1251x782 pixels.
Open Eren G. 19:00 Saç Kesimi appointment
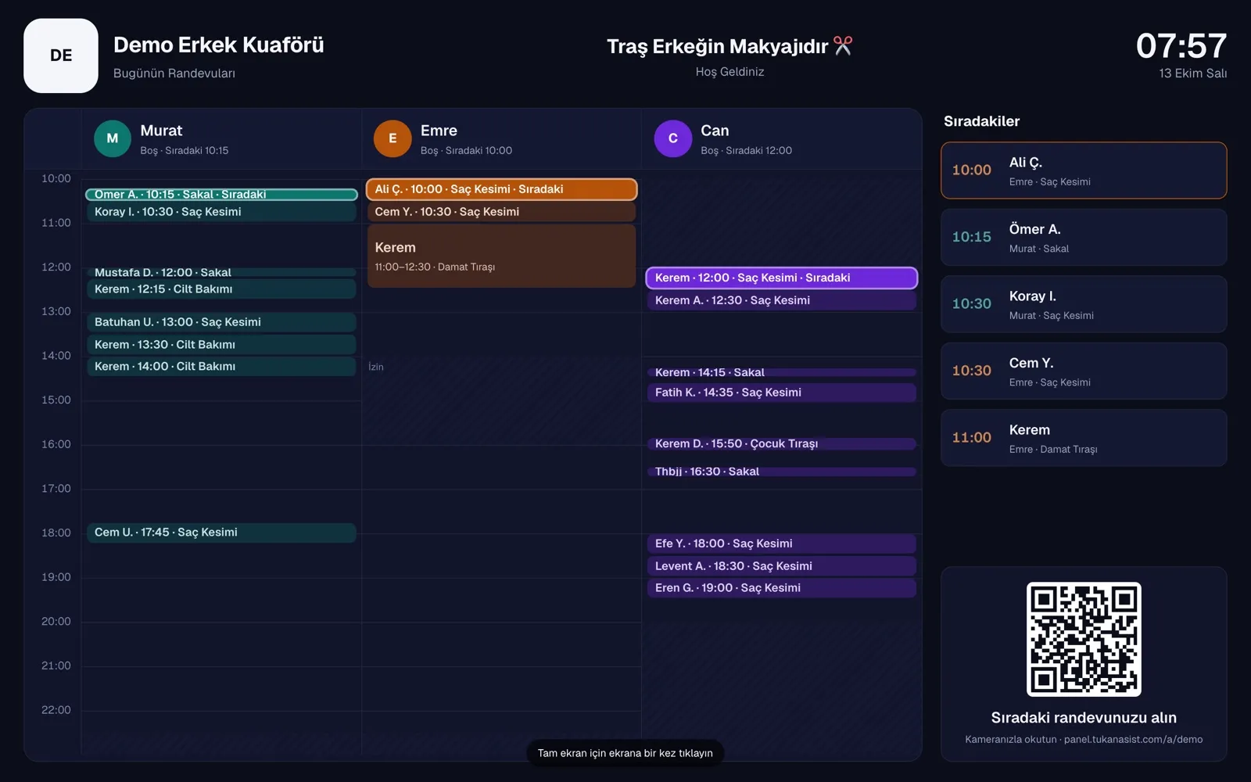[x=781, y=588]
